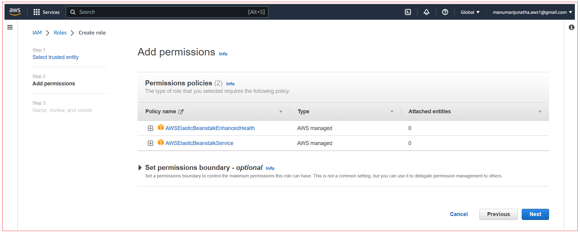580x234 pixels.
Task: Open the help question mark icon
Action: click(445, 12)
